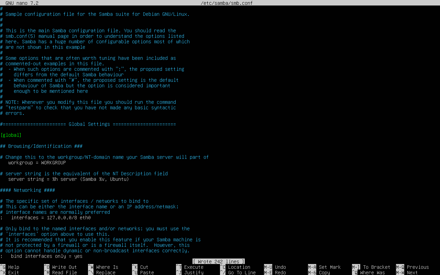
Task: Click the Undo shortcut in the footer
Action: coord(280,267)
